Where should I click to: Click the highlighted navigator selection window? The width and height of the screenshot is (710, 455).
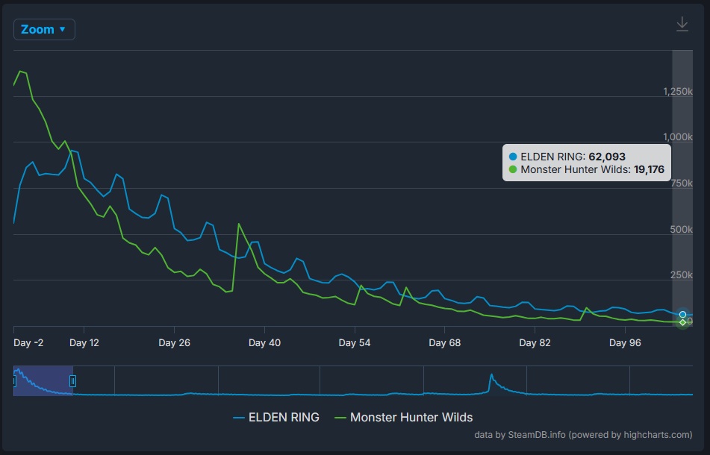43,381
